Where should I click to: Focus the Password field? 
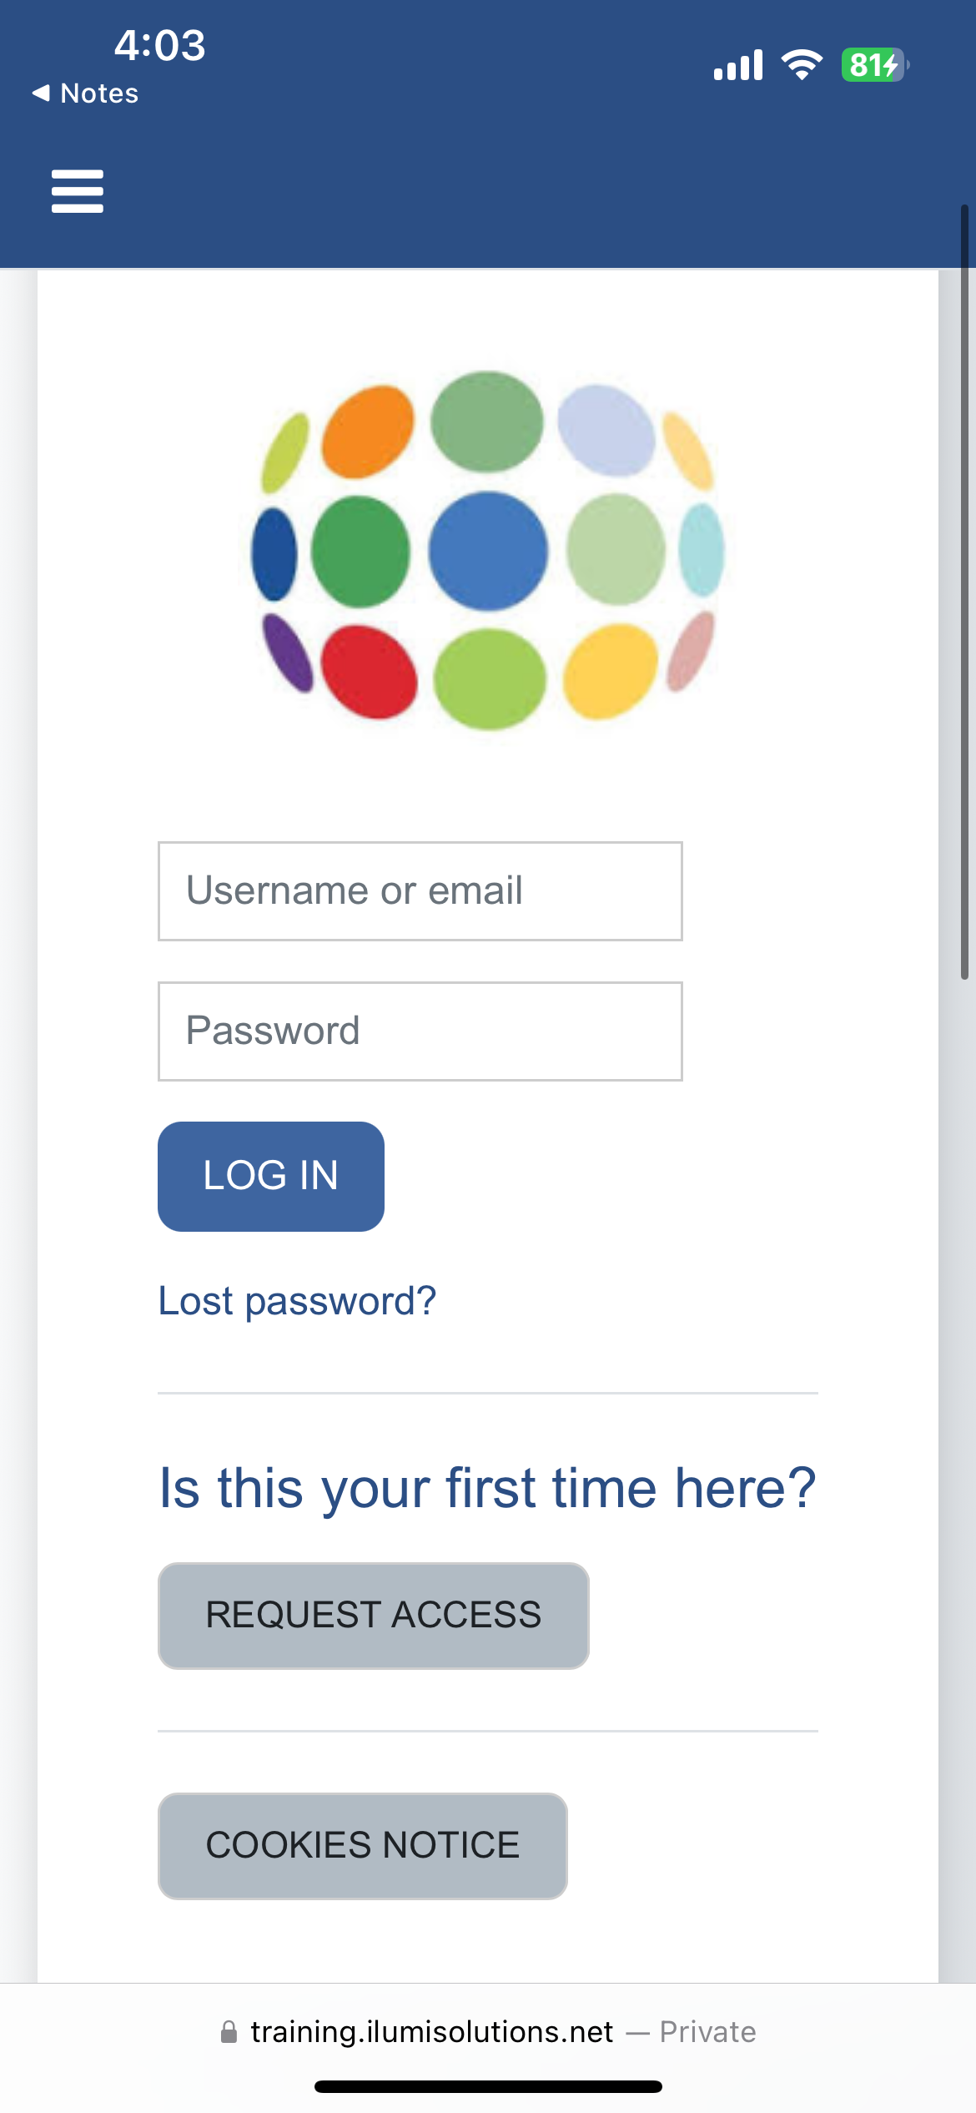pyautogui.click(x=420, y=1031)
